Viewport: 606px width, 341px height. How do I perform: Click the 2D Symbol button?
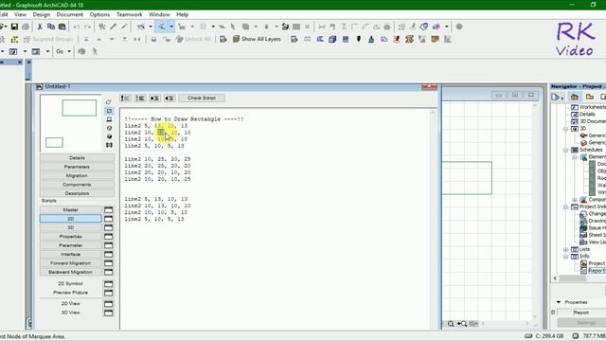(71, 283)
